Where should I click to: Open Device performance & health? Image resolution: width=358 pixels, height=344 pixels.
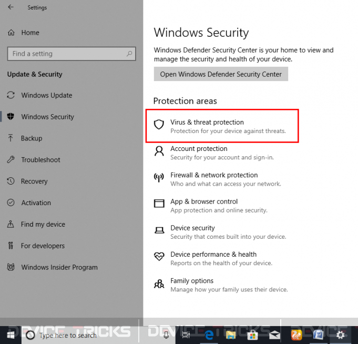pos(213,254)
